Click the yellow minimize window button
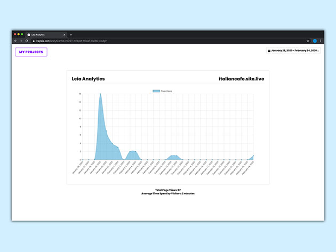Viewport: 336px width, 252px height. [x=19, y=34]
